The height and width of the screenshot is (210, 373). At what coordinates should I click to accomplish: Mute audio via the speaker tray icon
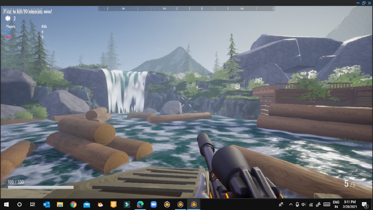(x=304, y=204)
